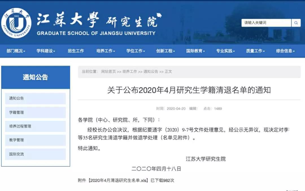Open 培养过程管理 sidebar item
This screenshot has width=305, height=191.
click(35, 126)
